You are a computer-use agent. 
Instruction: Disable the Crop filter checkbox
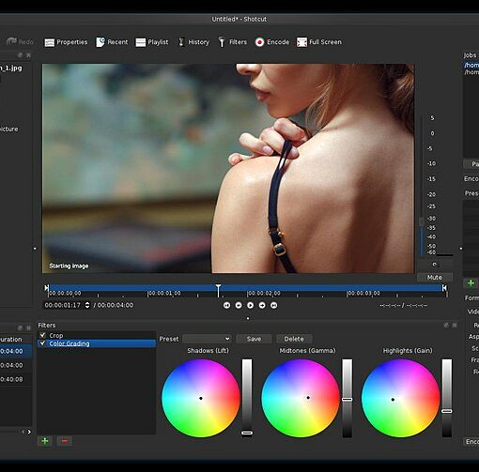click(x=43, y=335)
